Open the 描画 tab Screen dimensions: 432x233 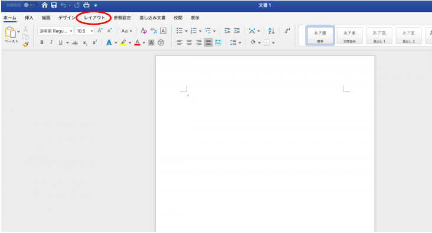point(46,18)
